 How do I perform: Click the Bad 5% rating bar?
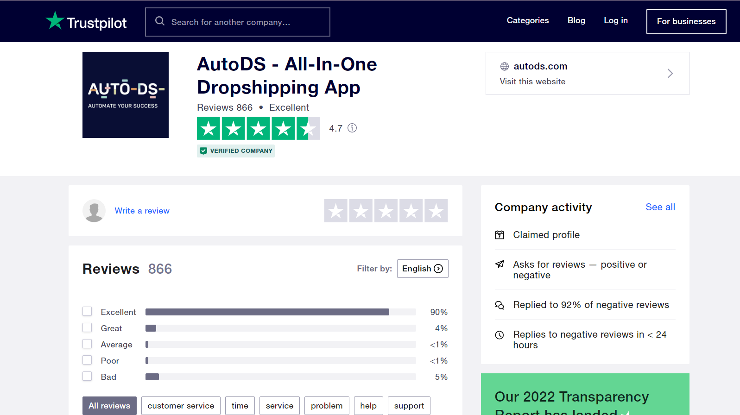point(281,377)
